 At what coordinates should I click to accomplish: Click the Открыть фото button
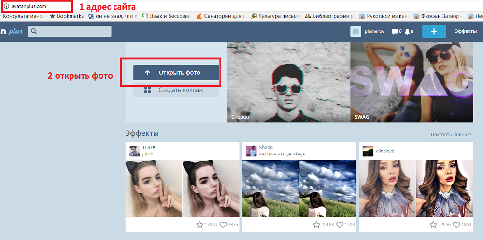pyautogui.click(x=176, y=72)
